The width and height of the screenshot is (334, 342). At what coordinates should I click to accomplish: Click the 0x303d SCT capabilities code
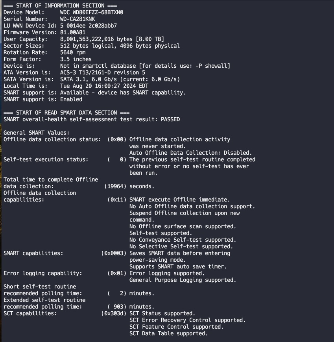click(x=114, y=313)
